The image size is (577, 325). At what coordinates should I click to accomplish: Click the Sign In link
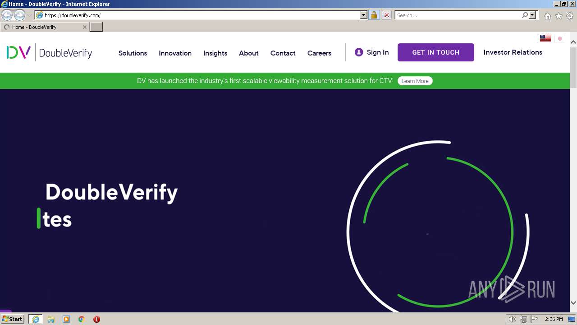pyautogui.click(x=378, y=52)
